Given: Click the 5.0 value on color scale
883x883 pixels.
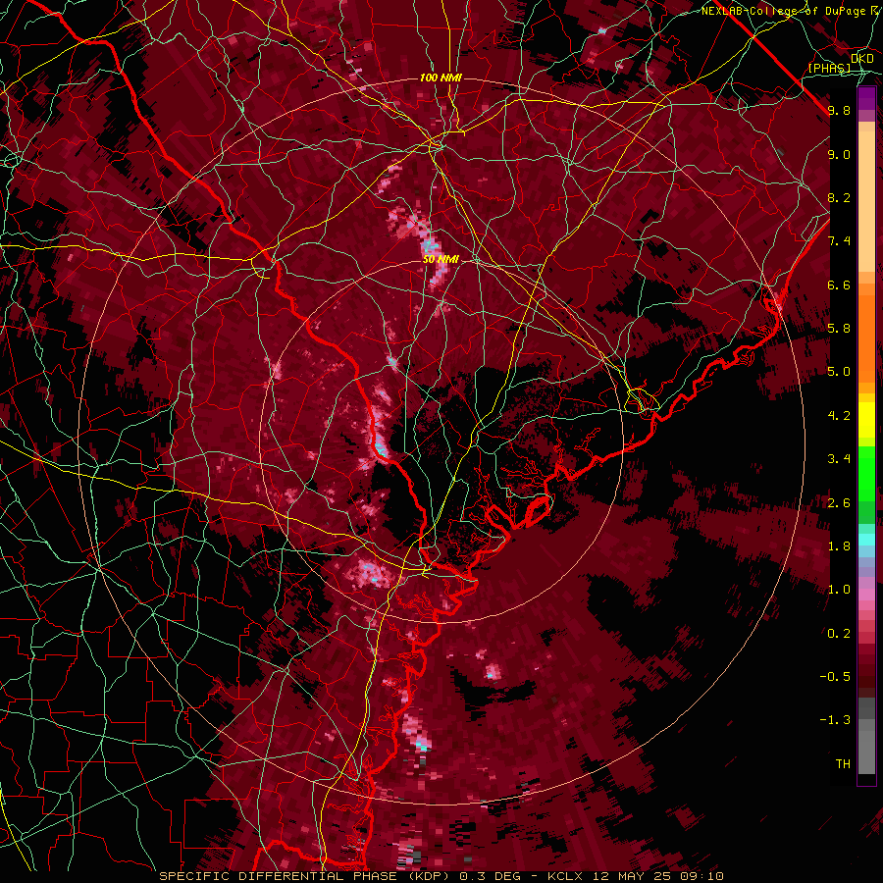Looking at the screenshot, I should click(x=839, y=372).
